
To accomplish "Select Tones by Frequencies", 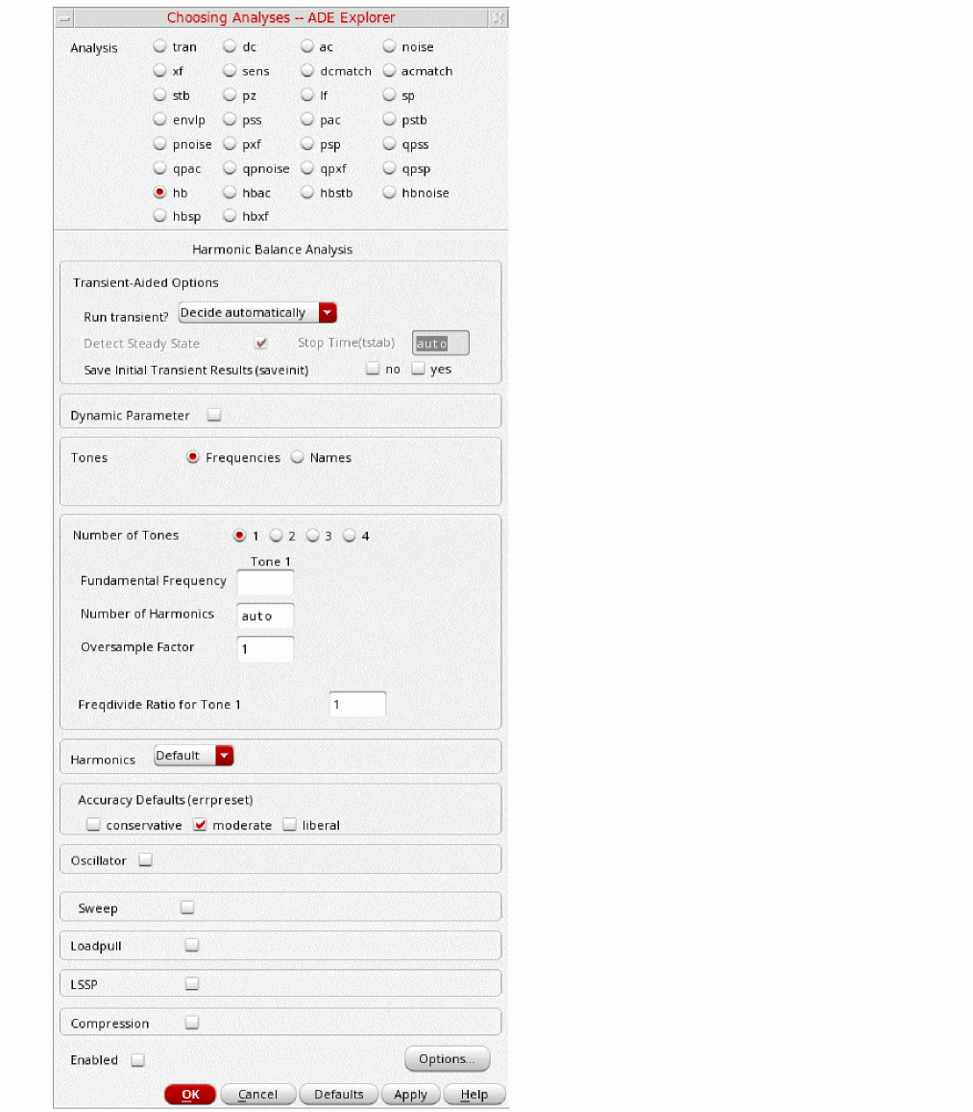I will pyautogui.click(x=193, y=457).
